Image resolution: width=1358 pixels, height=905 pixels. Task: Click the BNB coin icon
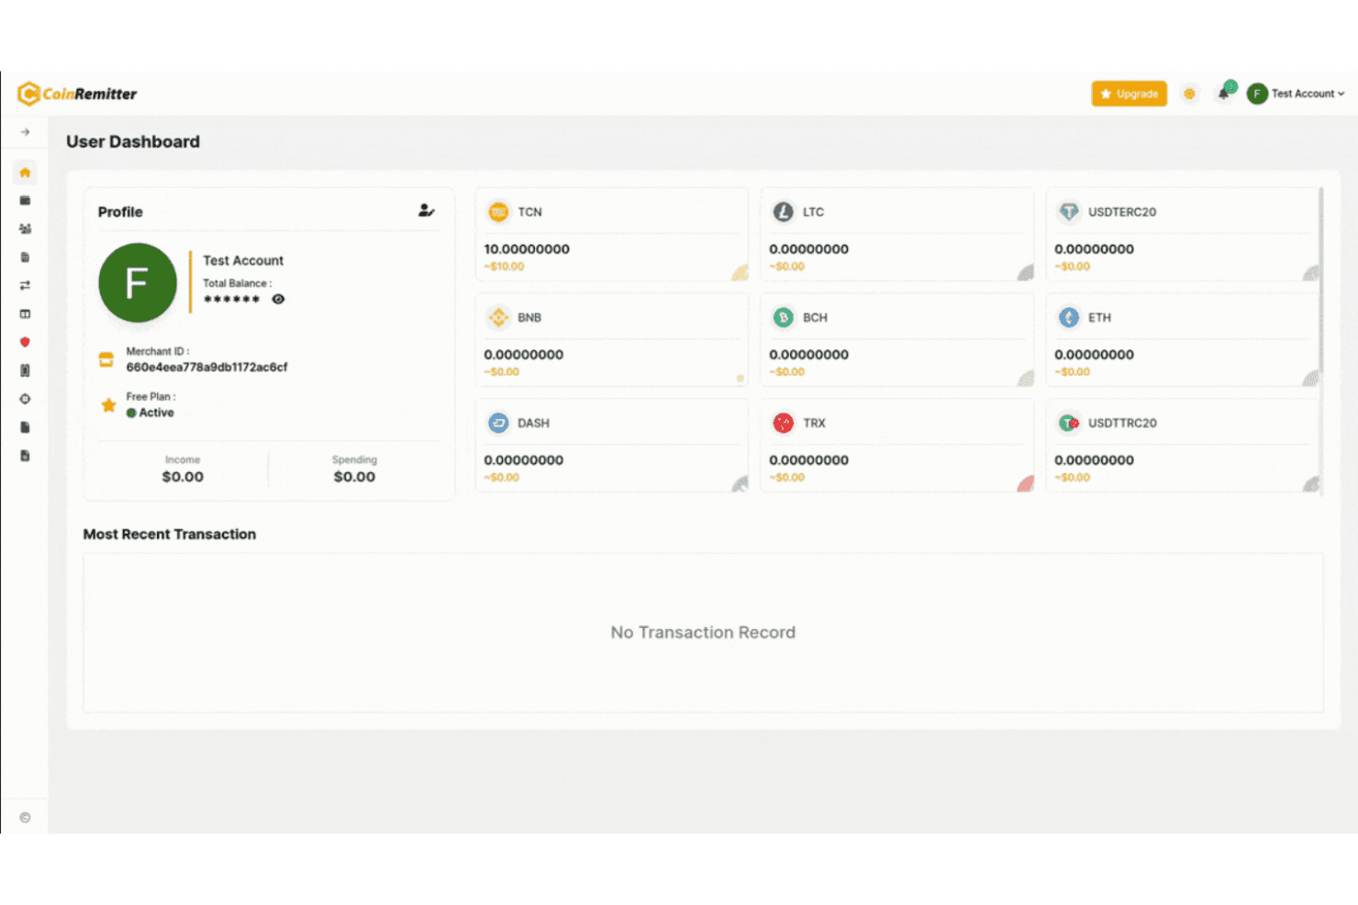tap(498, 317)
